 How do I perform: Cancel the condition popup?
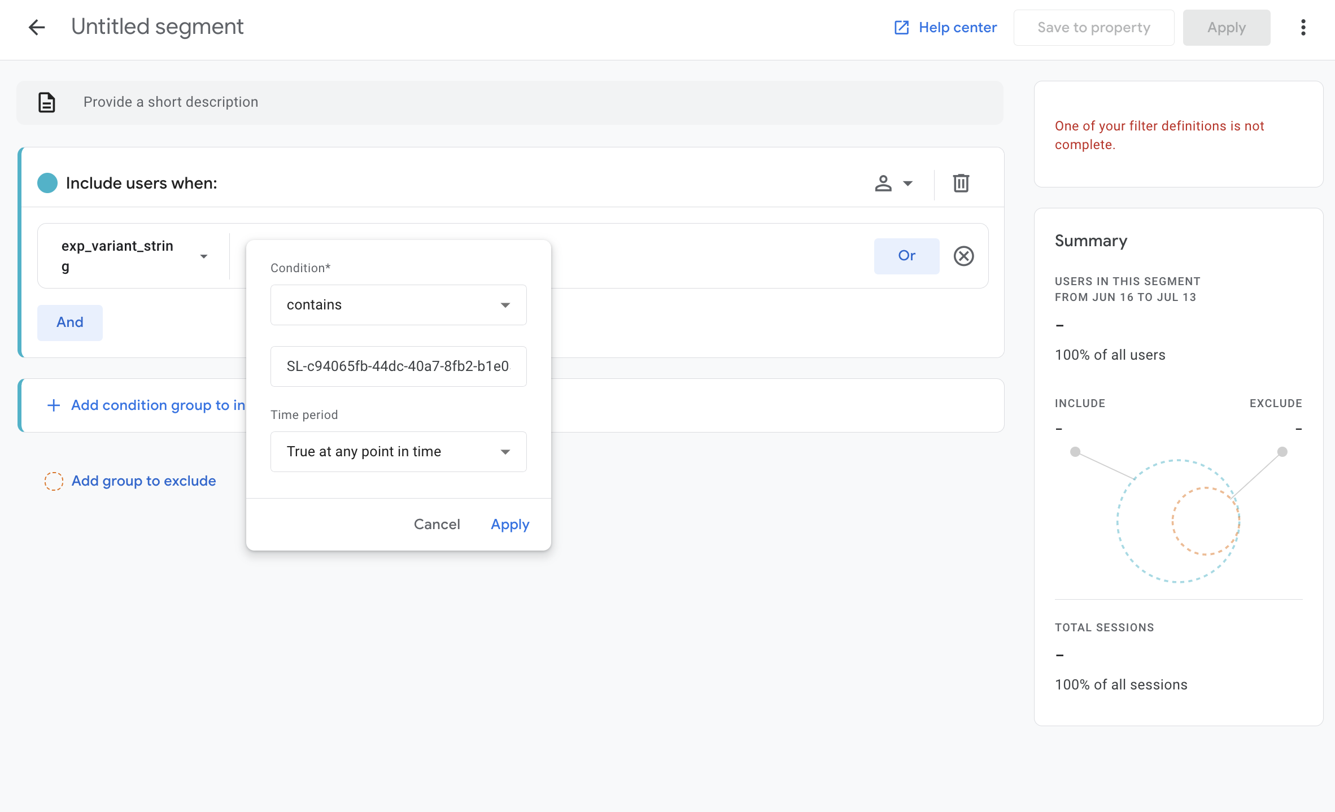pos(437,525)
